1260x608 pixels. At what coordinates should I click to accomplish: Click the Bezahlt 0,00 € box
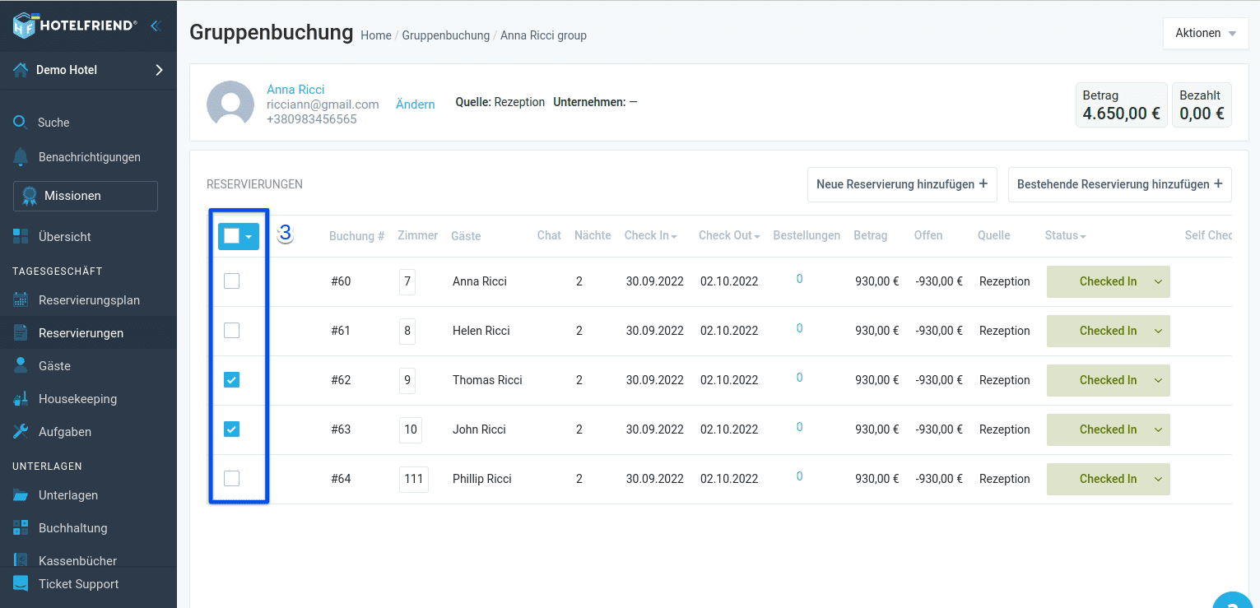click(x=1202, y=104)
